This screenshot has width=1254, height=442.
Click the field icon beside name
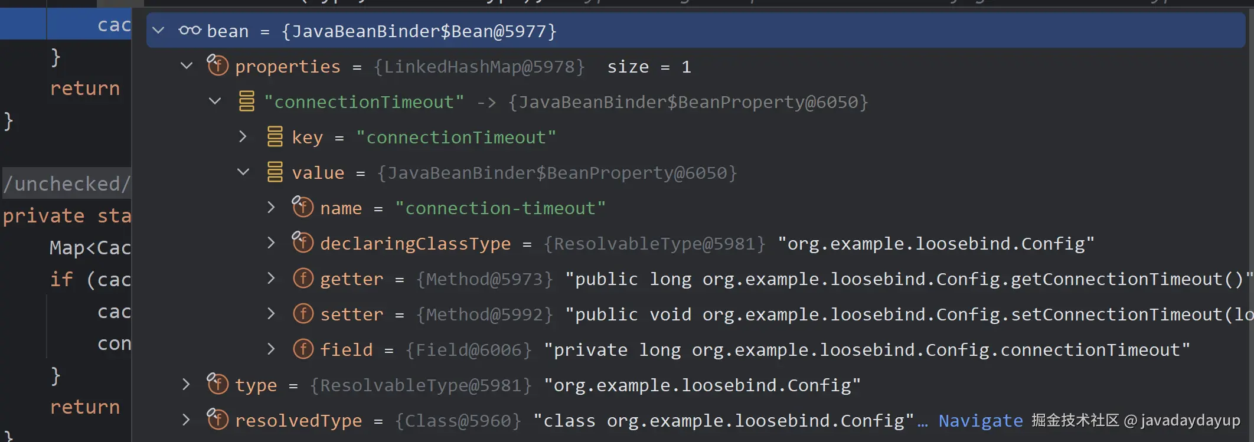pos(302,207)
